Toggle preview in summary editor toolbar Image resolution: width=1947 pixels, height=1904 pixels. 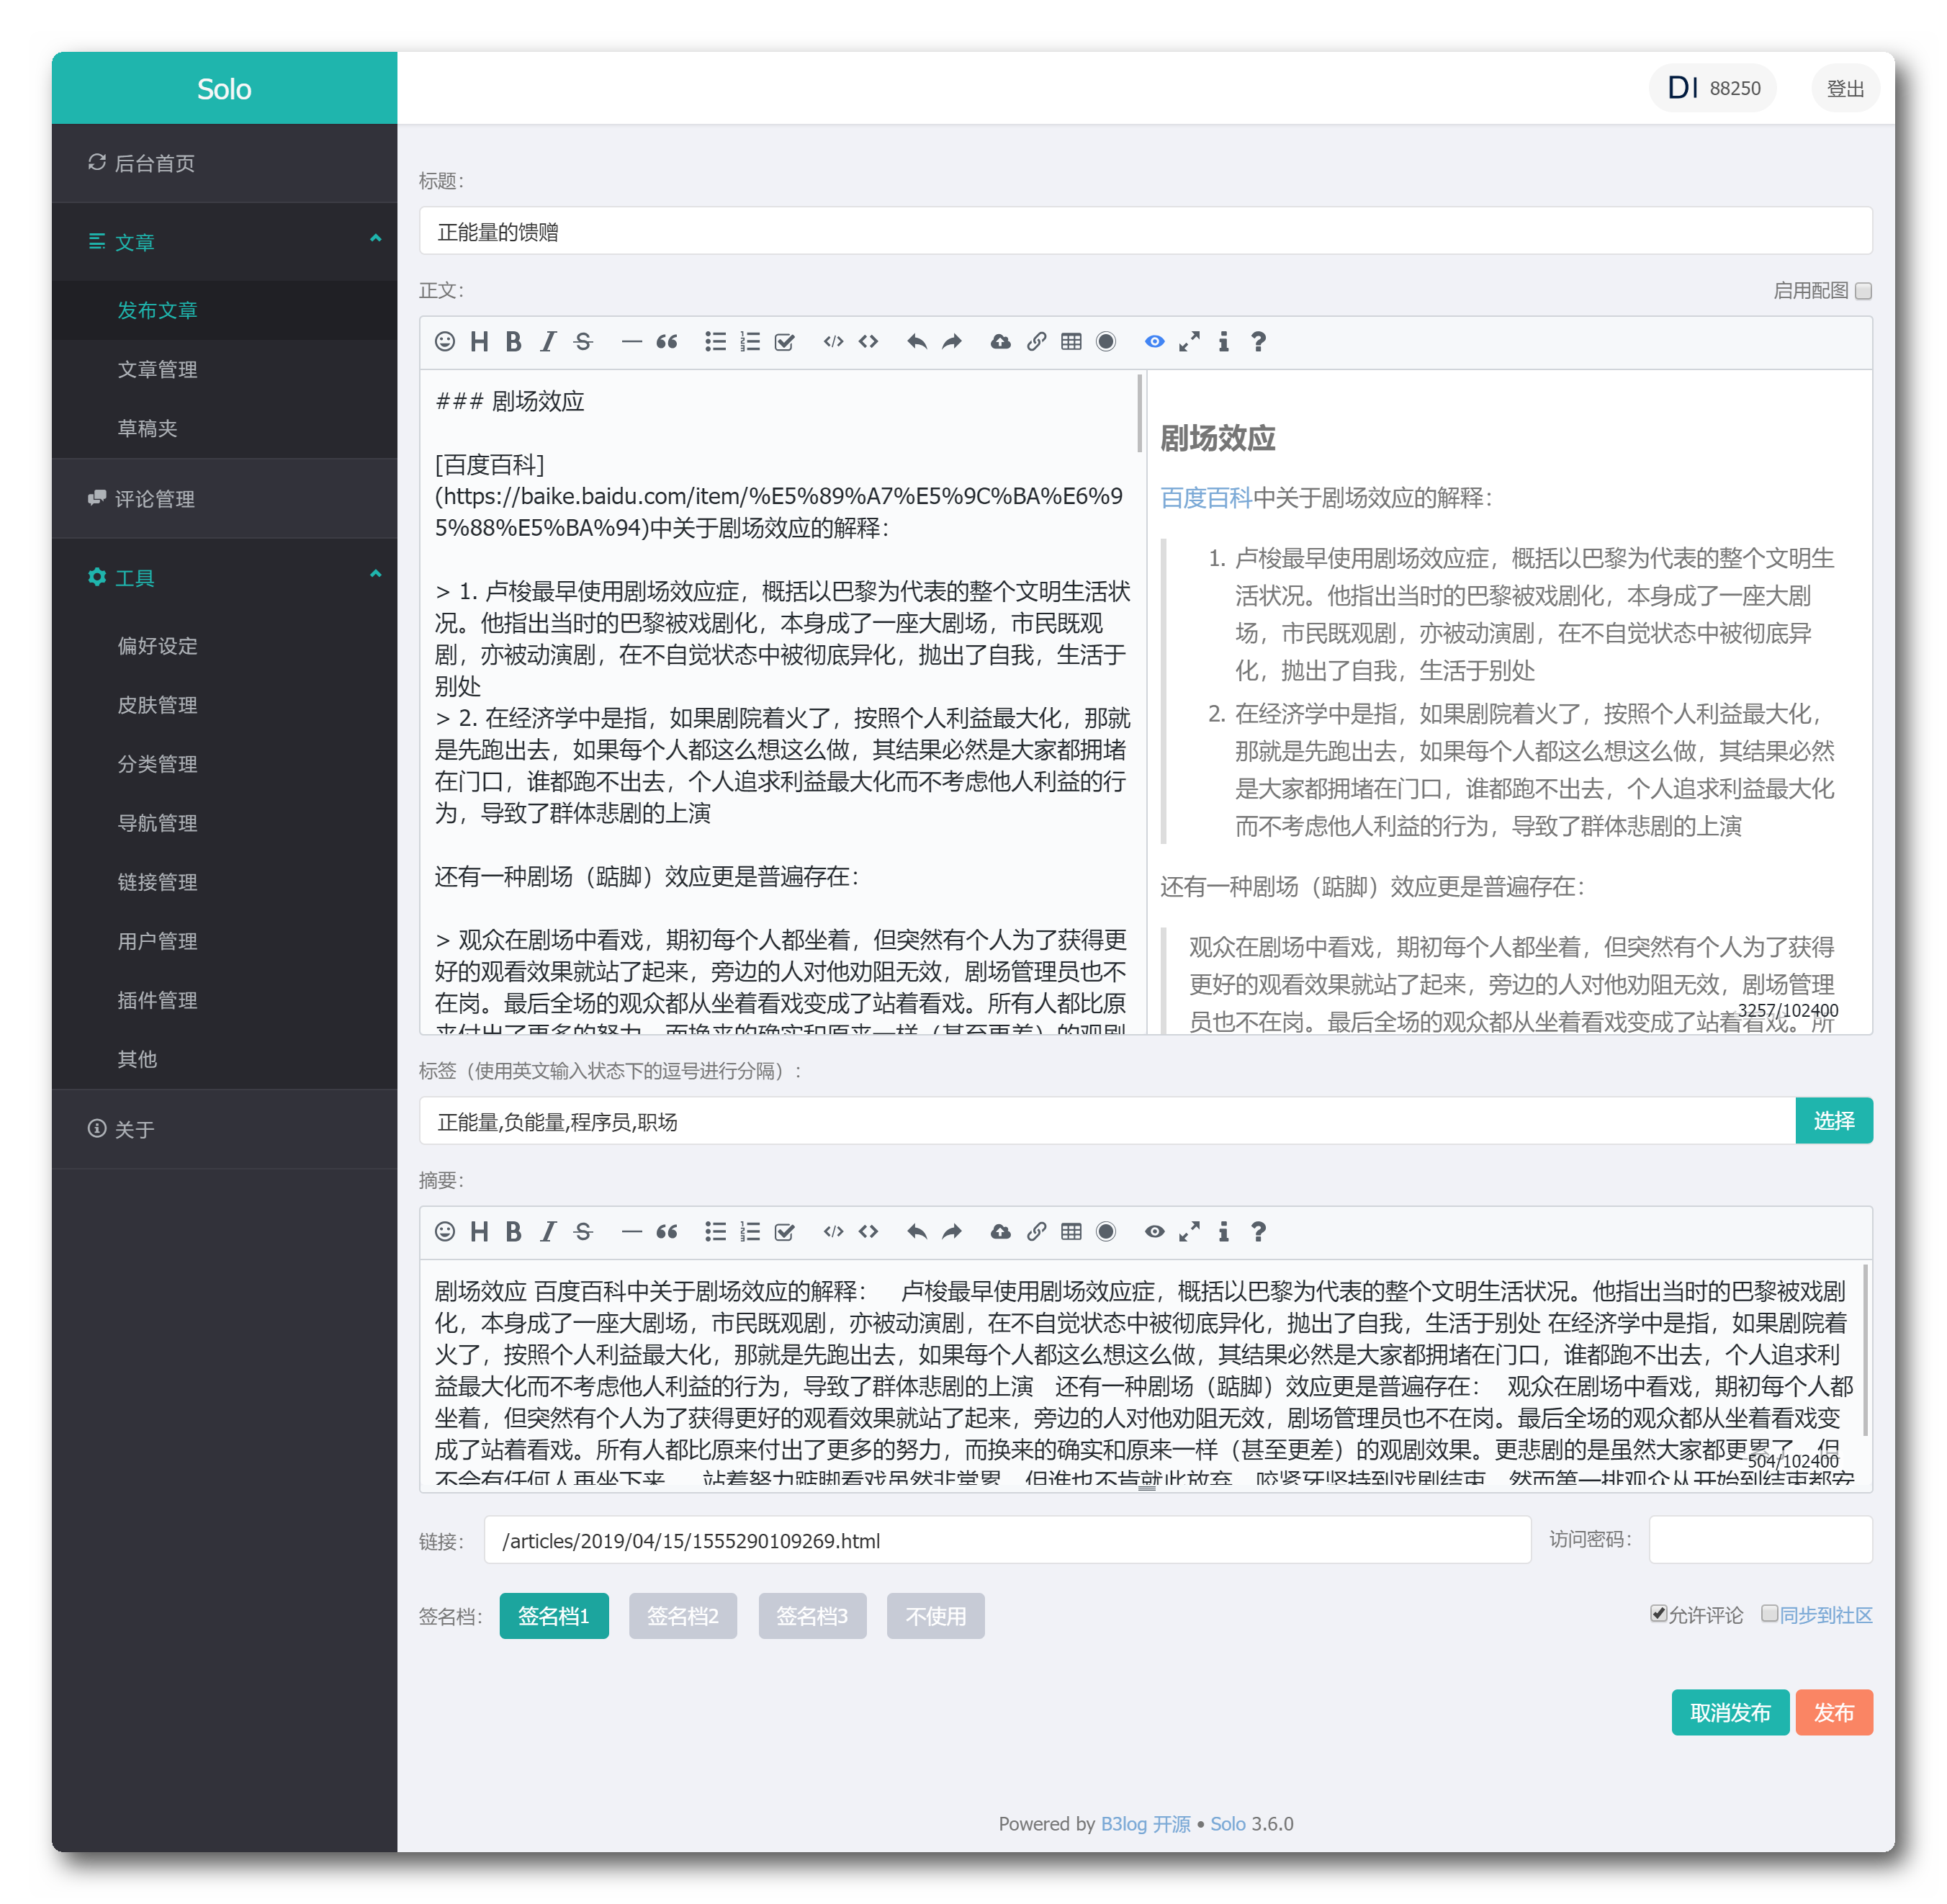[x=1154, y=1232]
